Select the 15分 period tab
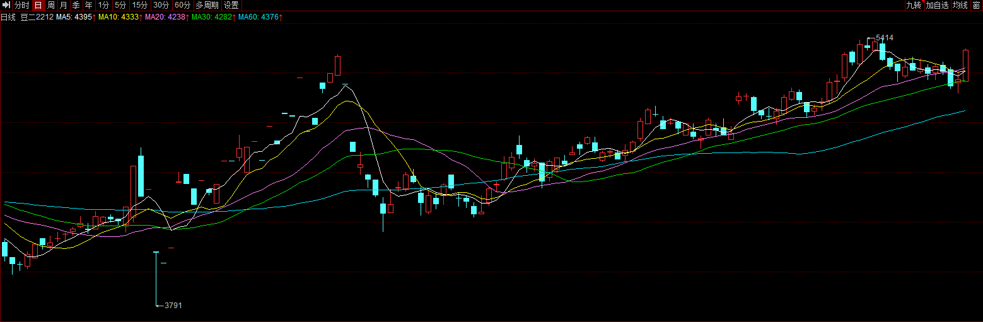The image size is (983, 322). (x=140, y=5)
